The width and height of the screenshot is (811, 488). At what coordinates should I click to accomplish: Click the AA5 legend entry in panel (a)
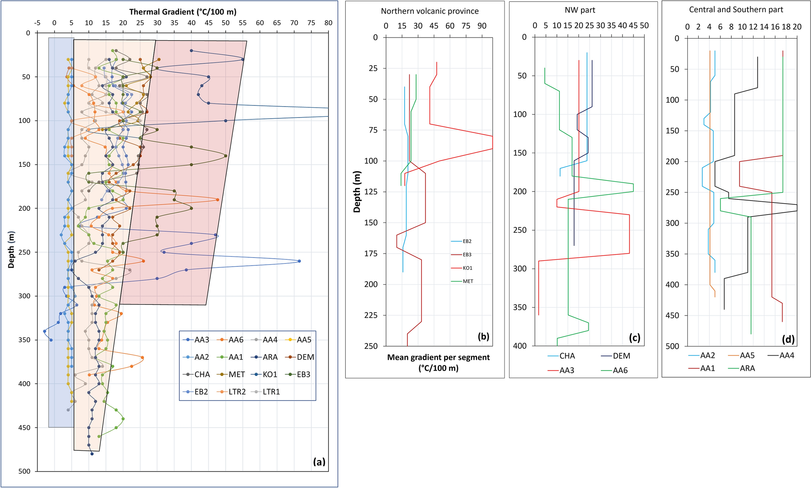click(x=298, y=340)
